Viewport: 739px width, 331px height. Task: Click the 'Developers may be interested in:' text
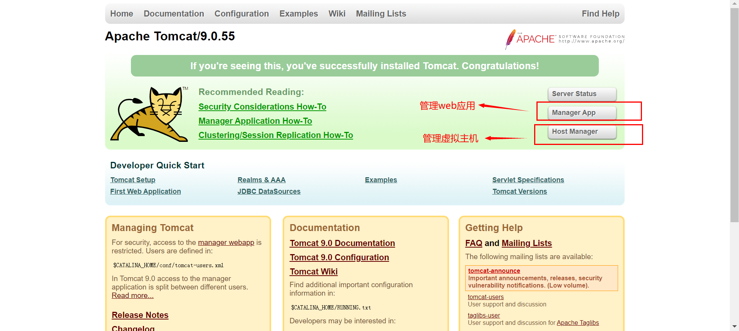click(342, 321)
